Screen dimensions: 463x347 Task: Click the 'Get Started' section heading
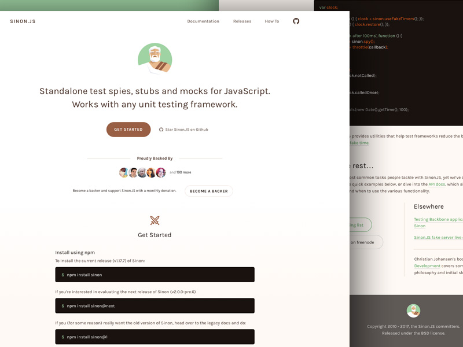pyautogui.click(x=155, y=235)
